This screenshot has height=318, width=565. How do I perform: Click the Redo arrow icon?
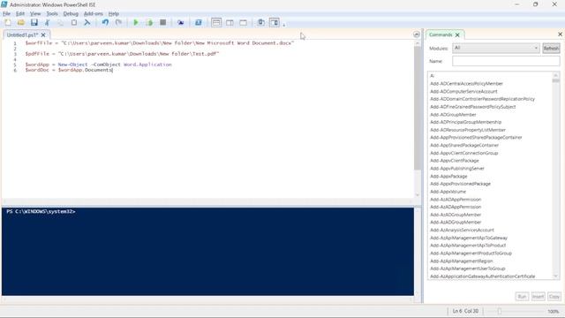[x=118, y=22]
